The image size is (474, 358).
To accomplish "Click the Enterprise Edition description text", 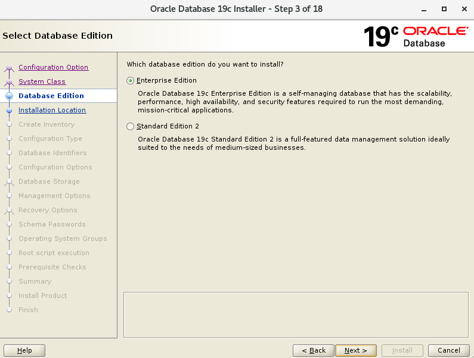I will click(295, 102).
